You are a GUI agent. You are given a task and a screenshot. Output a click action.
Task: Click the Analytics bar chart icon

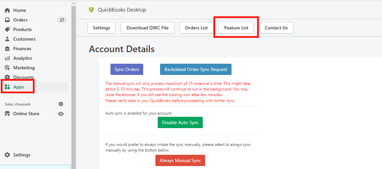pos(7,58)
